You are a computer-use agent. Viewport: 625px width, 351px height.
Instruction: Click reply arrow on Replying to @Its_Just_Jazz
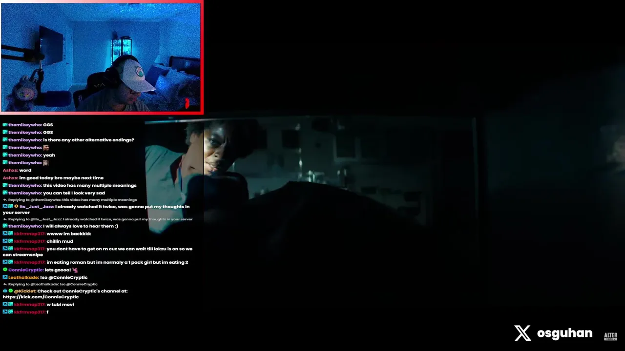(5, 219)
